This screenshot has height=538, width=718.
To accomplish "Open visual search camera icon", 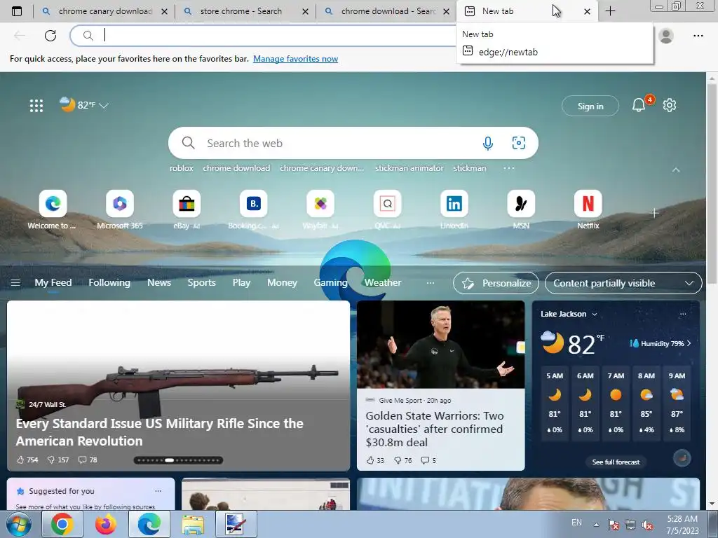I will [x=518, y=143].
